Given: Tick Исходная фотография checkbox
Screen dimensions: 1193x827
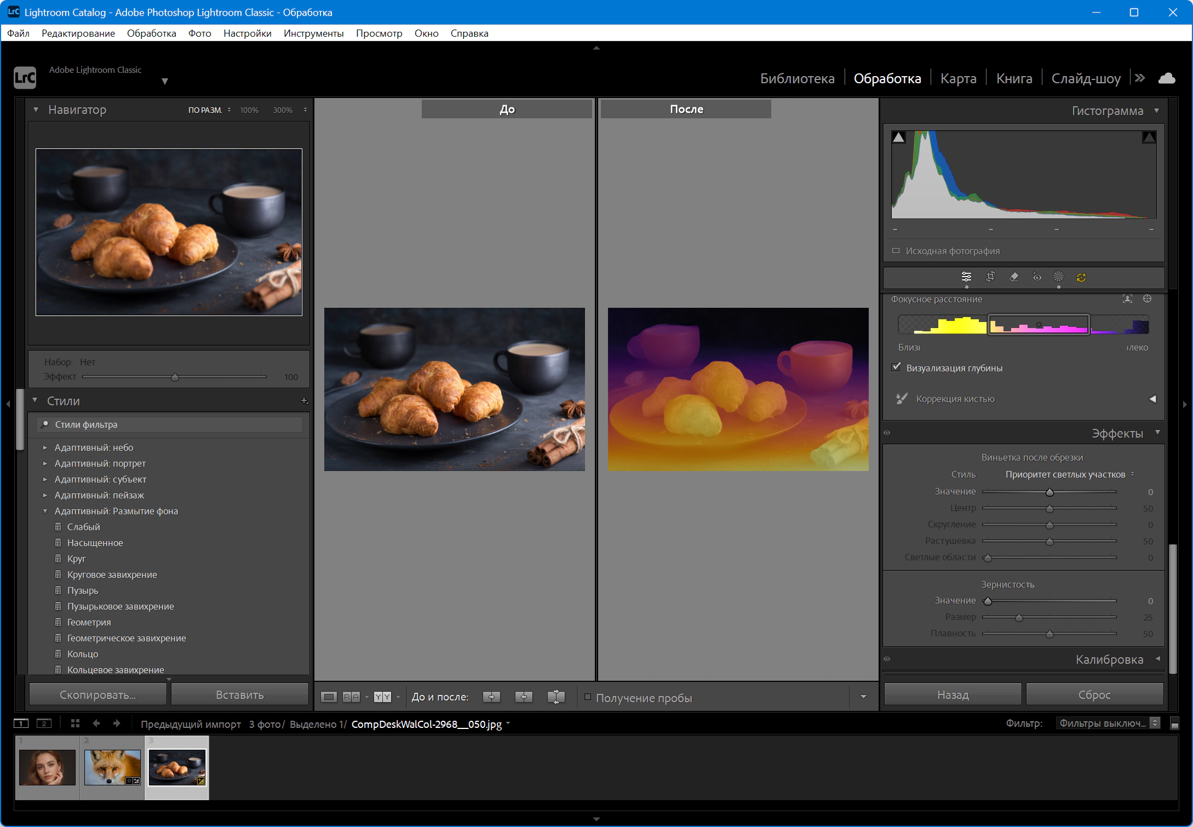Looking at the screenshot, I should click(x=896, y=251).
